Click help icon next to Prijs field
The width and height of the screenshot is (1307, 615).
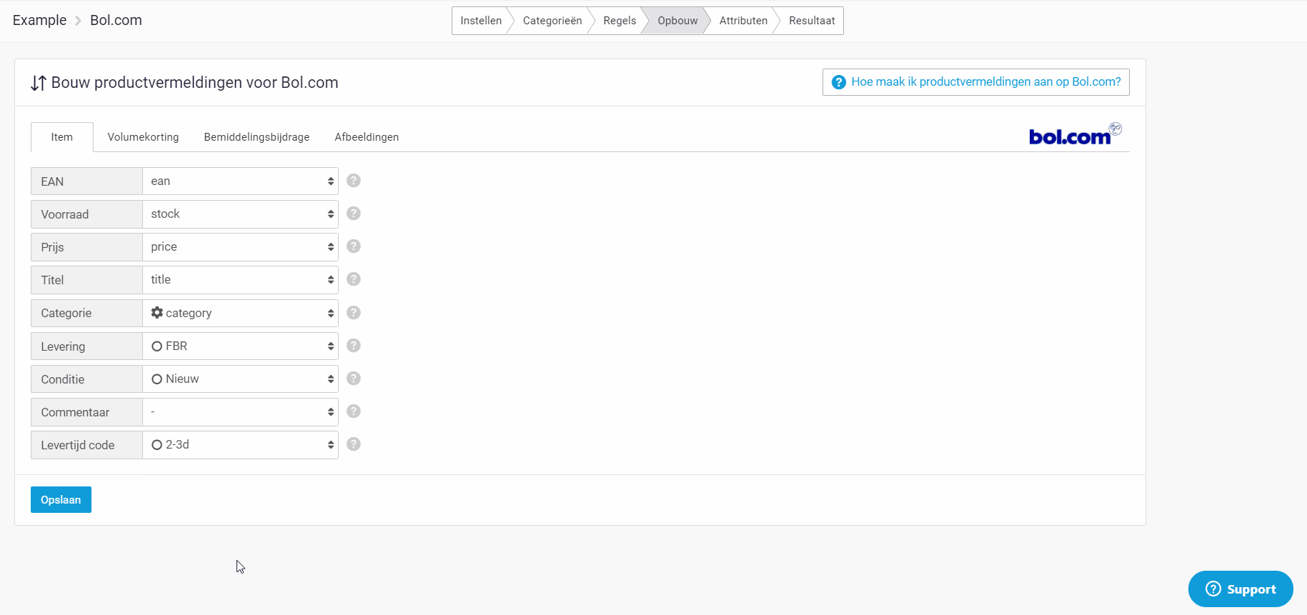coord(354,246)
